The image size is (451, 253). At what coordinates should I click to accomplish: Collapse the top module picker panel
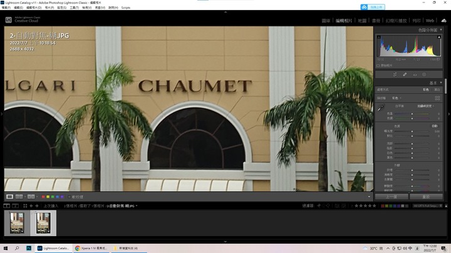pos(225,12)
